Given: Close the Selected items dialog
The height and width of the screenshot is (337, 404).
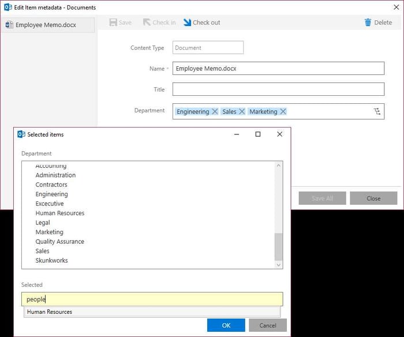Looking at the screenshot, I should (279, 134).
